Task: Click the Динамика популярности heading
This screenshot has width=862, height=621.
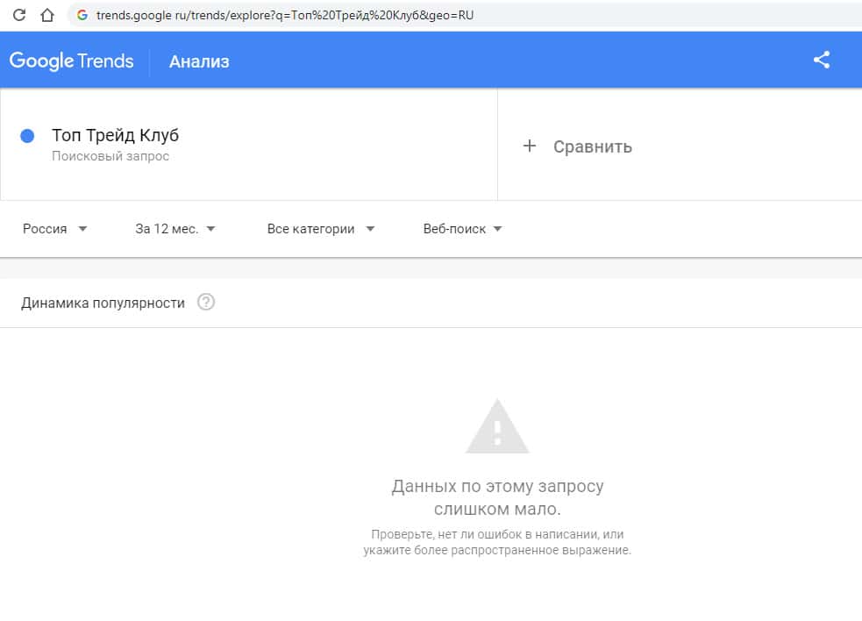Action: [103, 303]
